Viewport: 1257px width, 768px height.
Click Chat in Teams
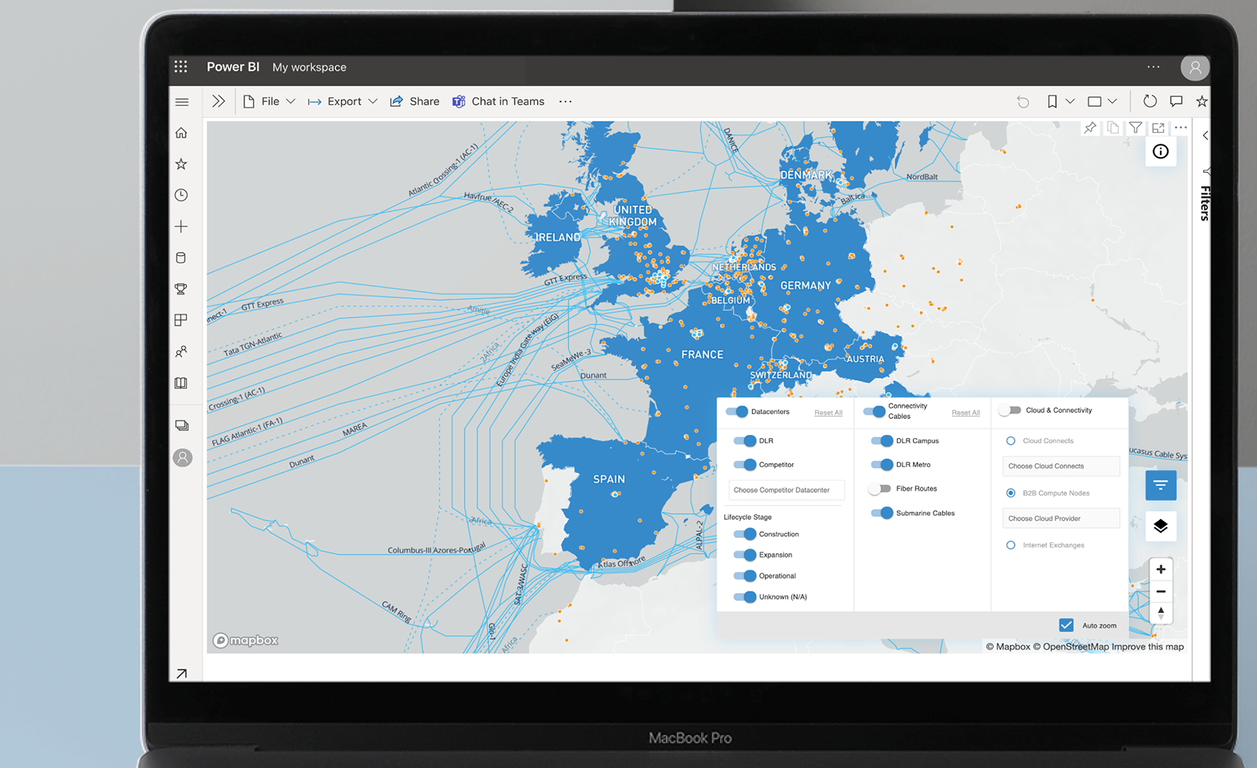[x=499, y=101]
